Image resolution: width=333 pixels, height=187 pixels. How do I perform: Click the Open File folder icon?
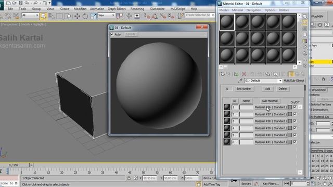15,3
